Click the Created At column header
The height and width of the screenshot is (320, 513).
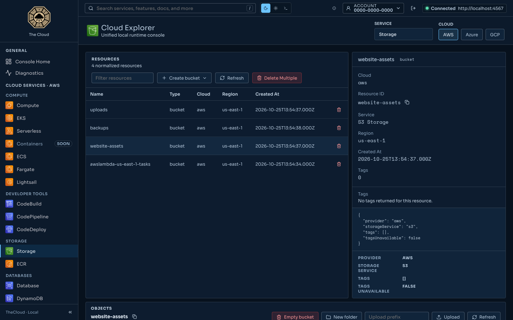tap(267, 94)
